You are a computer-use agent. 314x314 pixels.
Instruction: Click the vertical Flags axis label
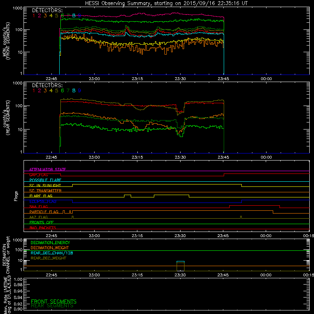16,196
